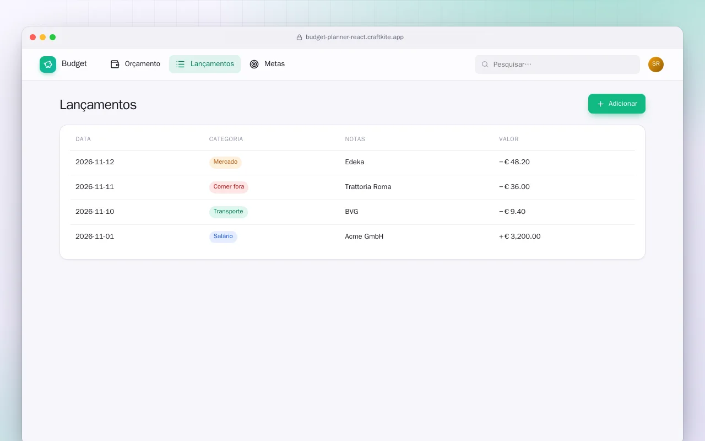Image resolution: width=705 pixels, height=441 pixels.
Task: Click the budget-planner-react.craftkite.app URL
Action: tap(355, 37)
